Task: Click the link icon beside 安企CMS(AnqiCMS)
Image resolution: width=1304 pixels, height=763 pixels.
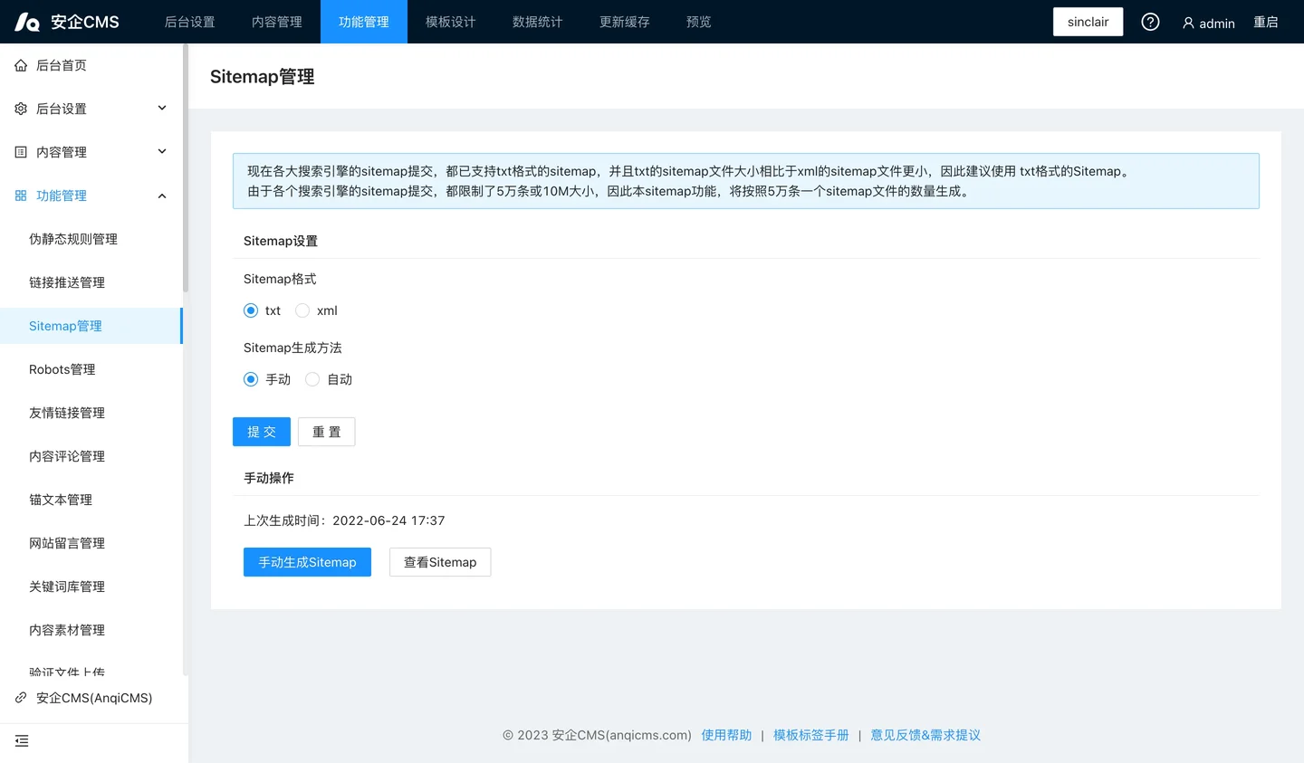Action: (21, 698)
